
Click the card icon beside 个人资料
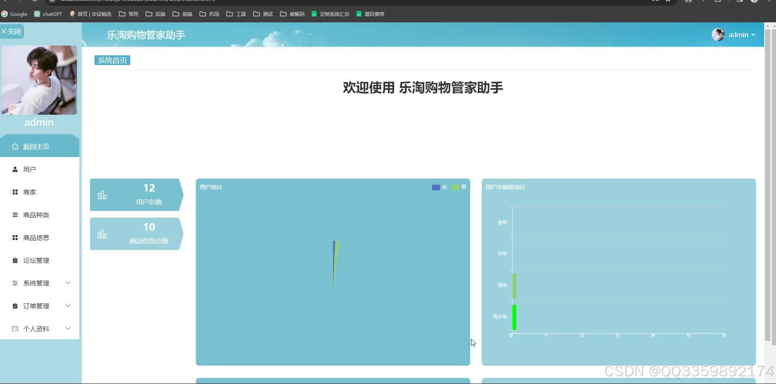(x=15, y=329)
